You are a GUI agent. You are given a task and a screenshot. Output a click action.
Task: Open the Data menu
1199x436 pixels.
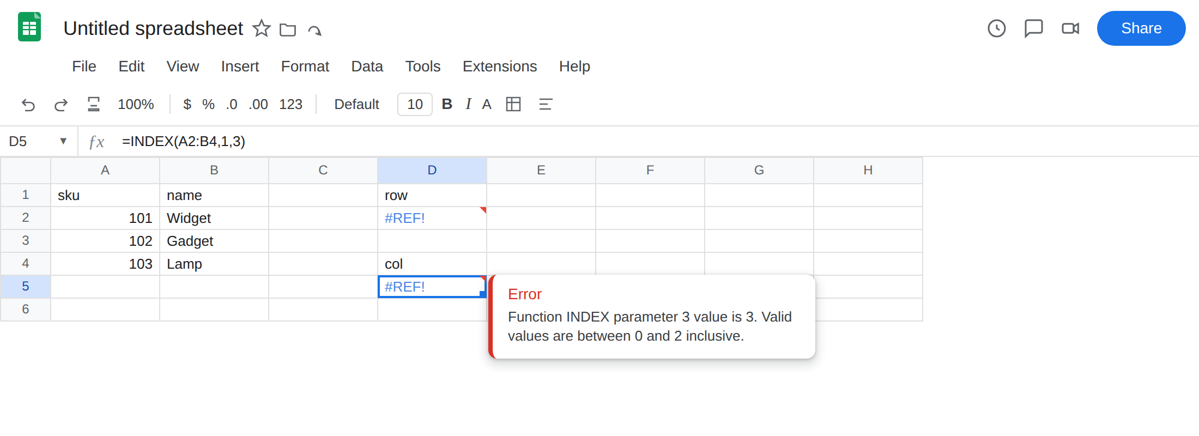[367, 66]
